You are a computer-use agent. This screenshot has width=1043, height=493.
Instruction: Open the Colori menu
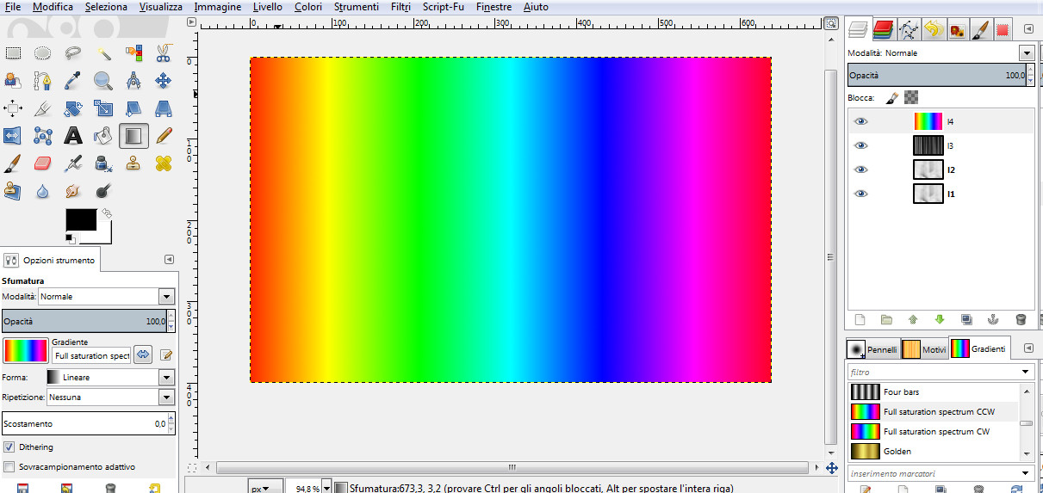[308, 7]
